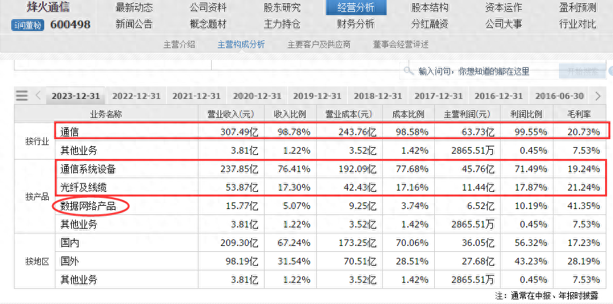
Task: Click the 营业成本(元) column header
Action: click(348, 113)
